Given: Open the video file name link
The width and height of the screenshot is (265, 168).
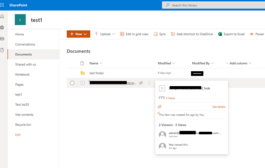Looking at the screenshot, I should (x=113, y=83).
